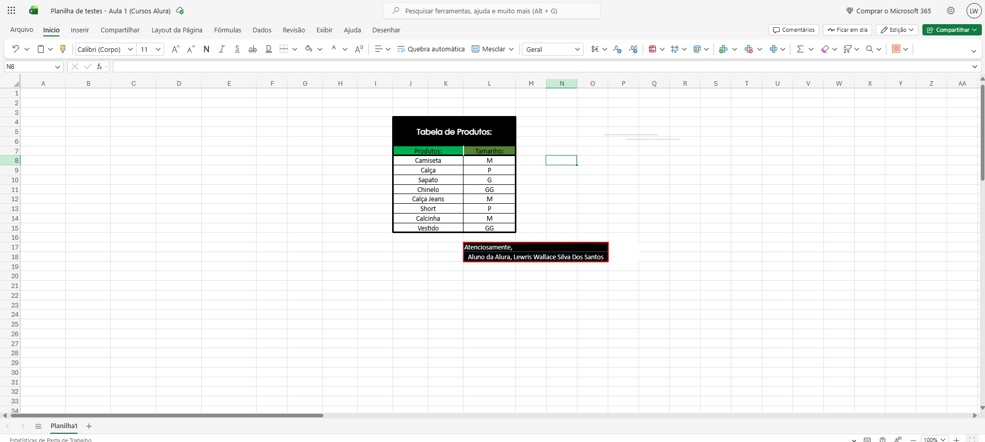Click the clear eraser icon

825,49
